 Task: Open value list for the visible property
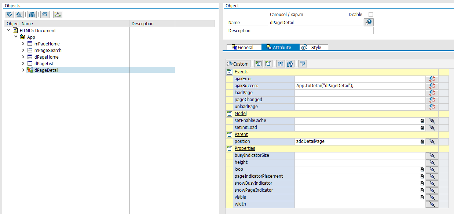(x=422, y=197)
